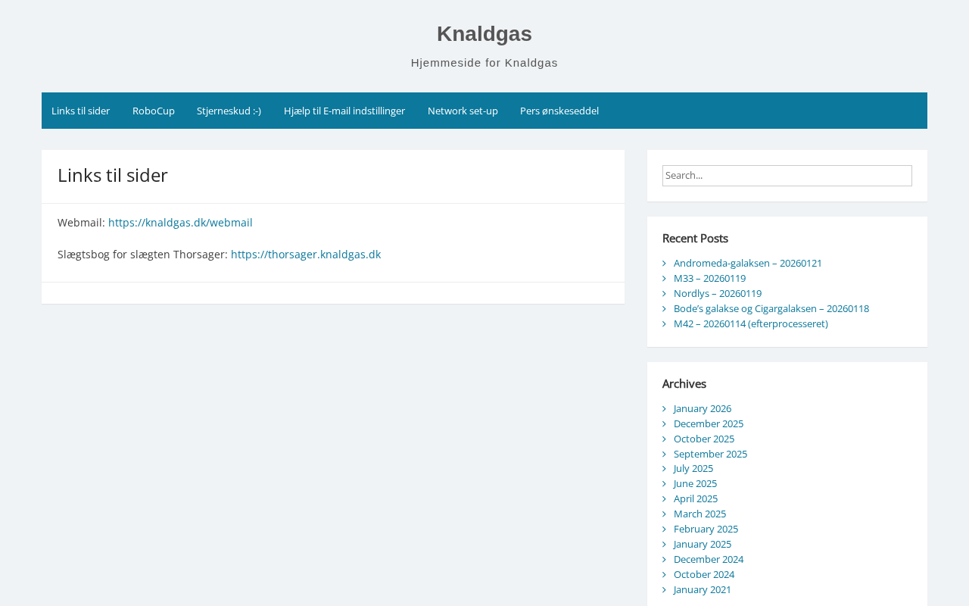Open Links til sider menu item

[80, 111]
